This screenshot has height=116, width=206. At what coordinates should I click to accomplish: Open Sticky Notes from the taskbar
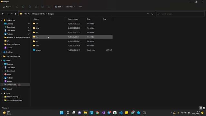pos(126,113)
